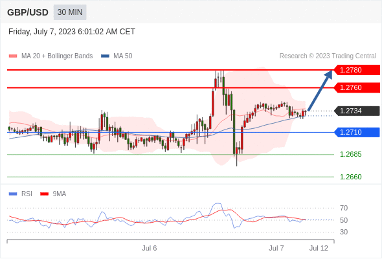This screenshot has height=259, width=382.
Task: Click the 1.2760 resistance price tag
Action: coord(357,87)
